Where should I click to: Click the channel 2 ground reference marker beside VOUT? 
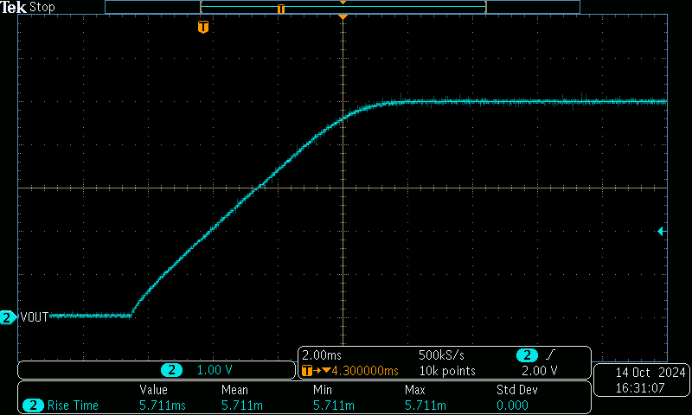click(8, 317)
